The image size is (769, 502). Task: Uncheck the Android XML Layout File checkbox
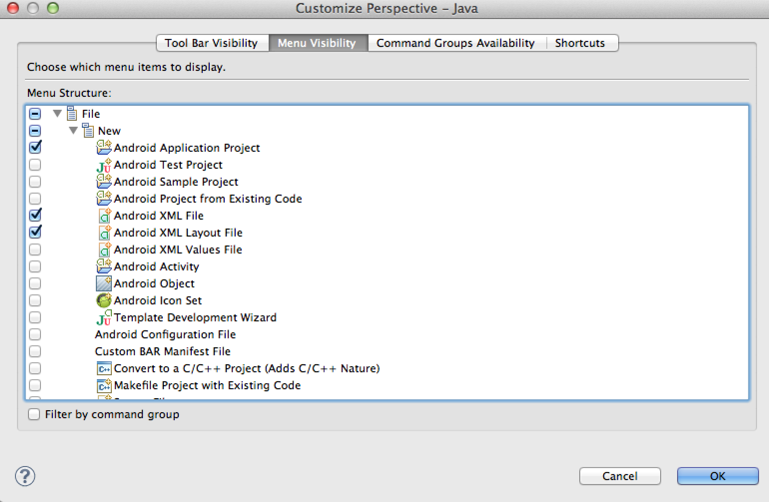pos(35,233)
